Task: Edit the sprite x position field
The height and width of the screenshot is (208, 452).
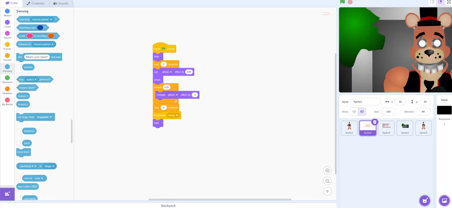Action: point(400,102)
